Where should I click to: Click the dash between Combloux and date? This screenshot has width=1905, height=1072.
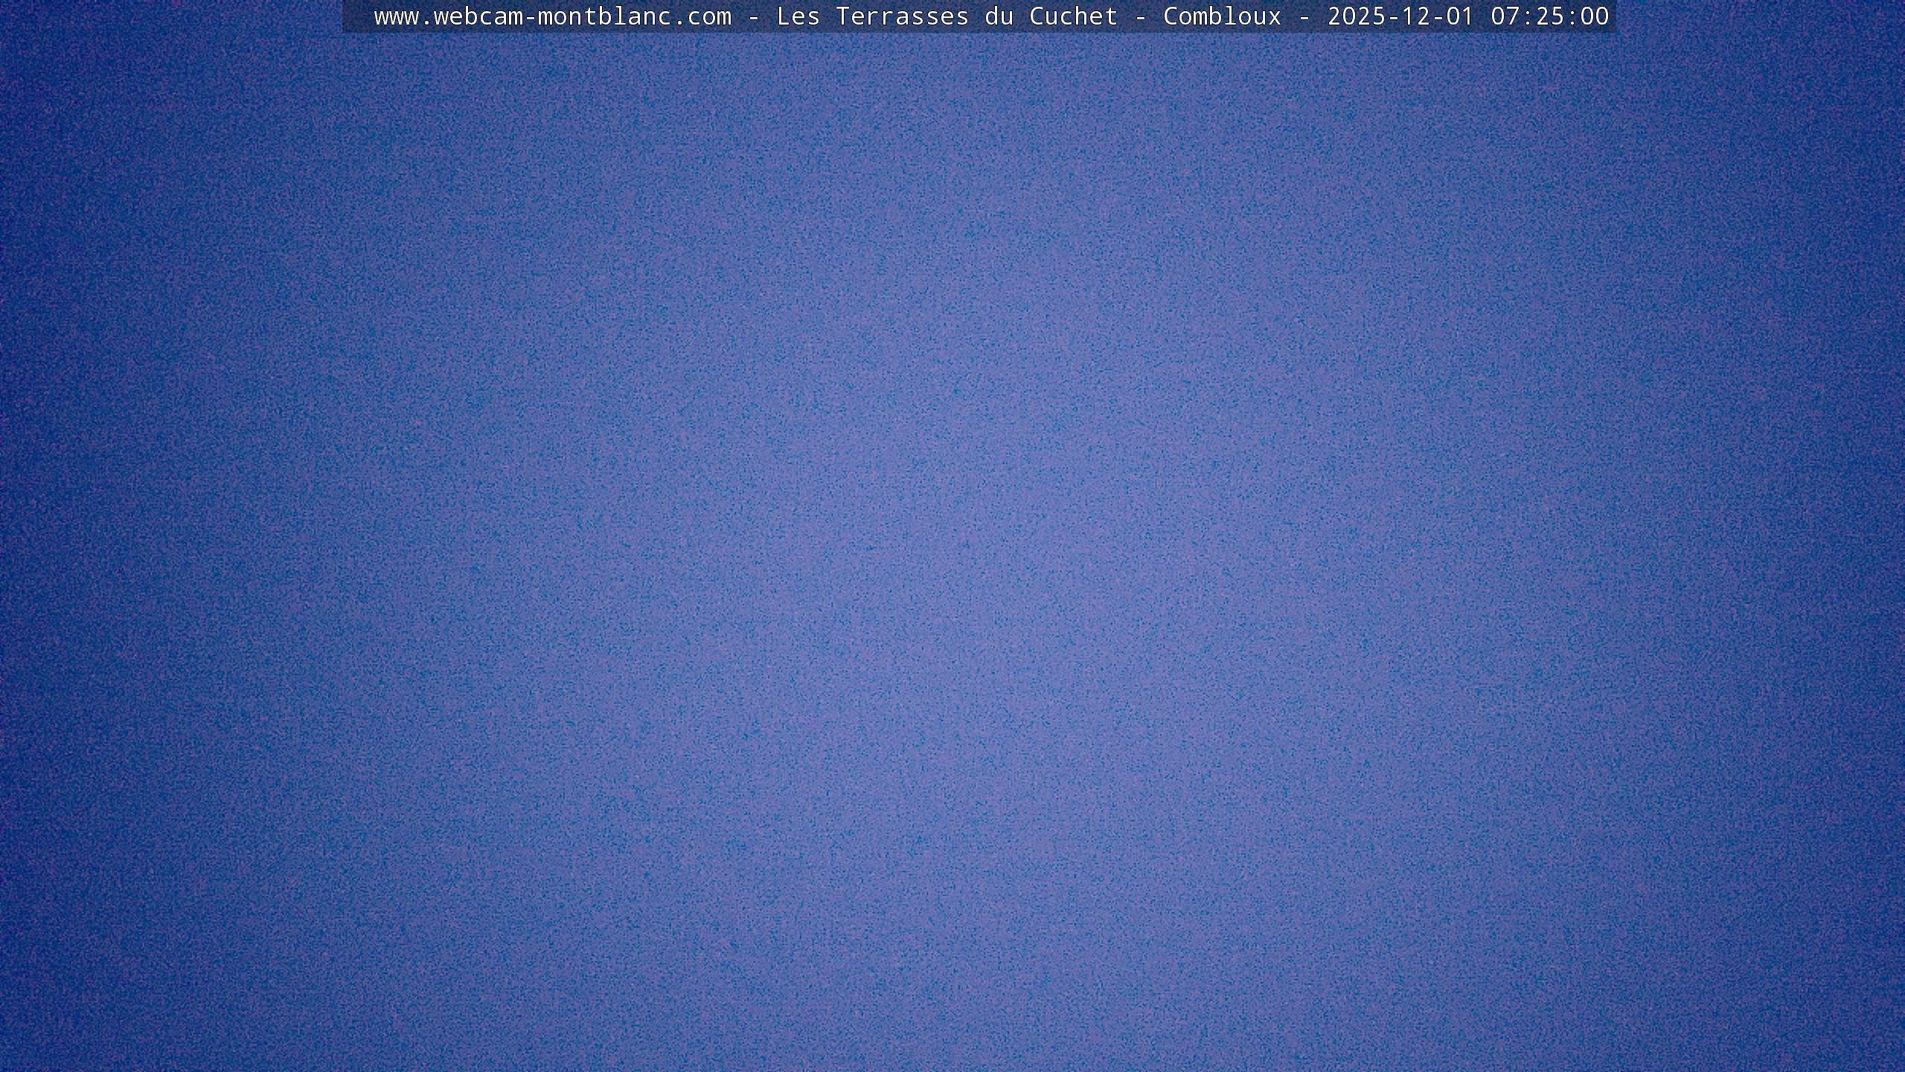[1304, 16]
